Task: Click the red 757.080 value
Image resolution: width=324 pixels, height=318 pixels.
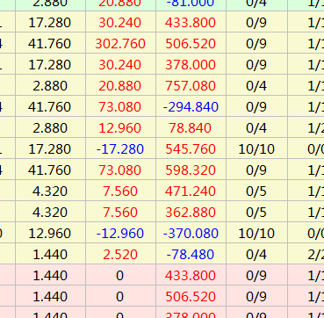Action: click(x=191, y=85)
